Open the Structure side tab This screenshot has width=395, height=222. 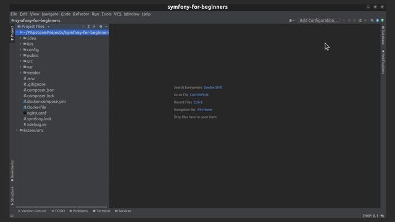pos(12,196)
